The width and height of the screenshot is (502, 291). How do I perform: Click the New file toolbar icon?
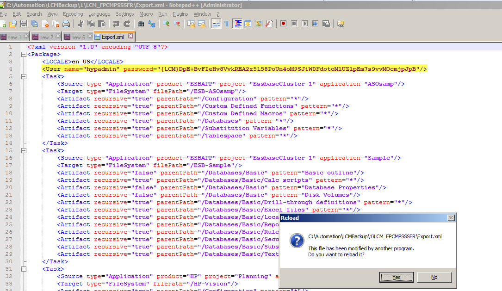pyautogui.click(x=3, y=24)
